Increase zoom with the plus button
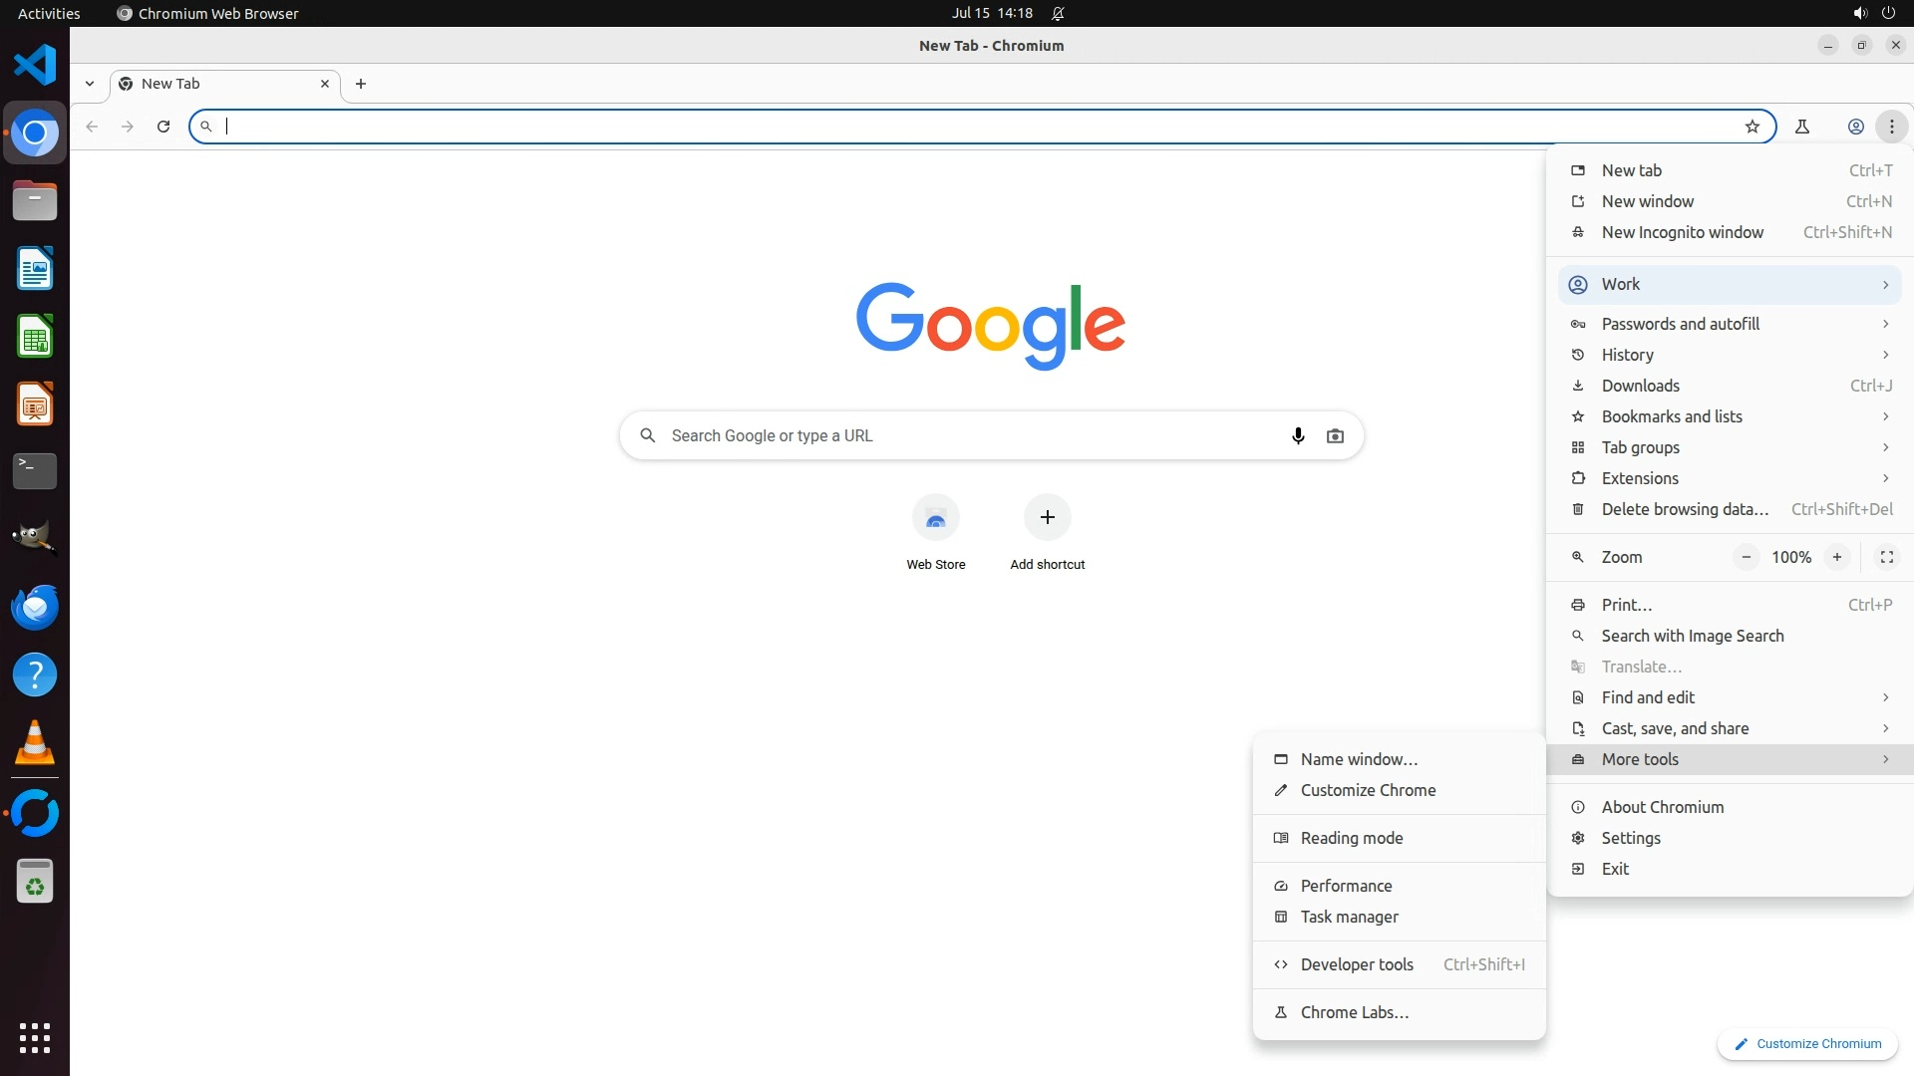Image resolution: width=1914 pixels, height=1076 pixels. (x=1836, y=557)
